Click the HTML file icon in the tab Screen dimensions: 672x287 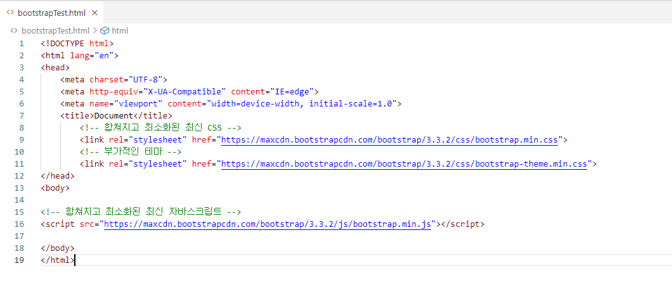coord(10,13)
